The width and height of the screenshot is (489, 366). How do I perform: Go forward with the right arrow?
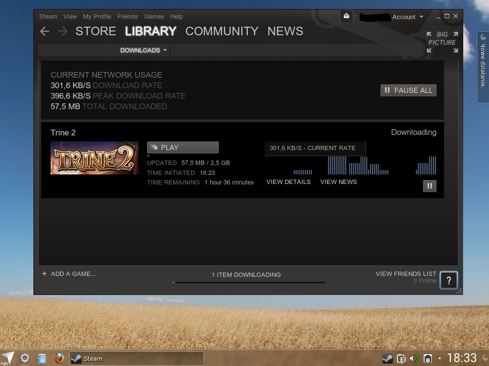[x=63, y=31]
